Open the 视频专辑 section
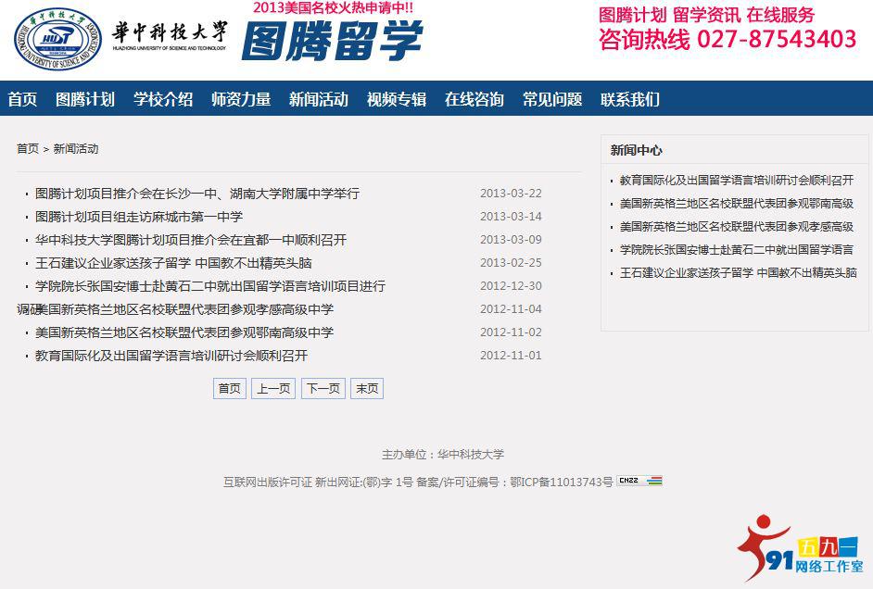873x589 pixels. click(397, 99)
